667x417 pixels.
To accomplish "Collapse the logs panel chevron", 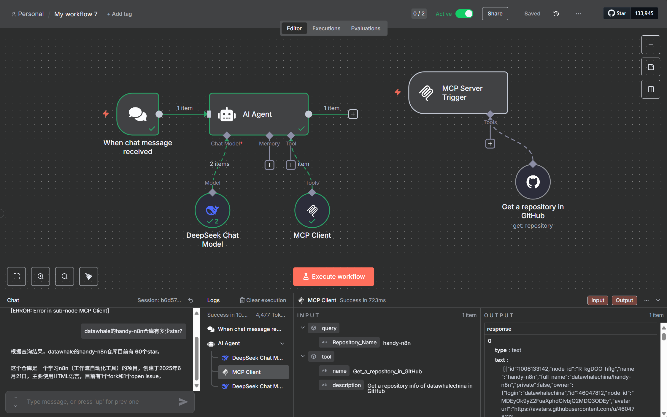I will point(658,300).
